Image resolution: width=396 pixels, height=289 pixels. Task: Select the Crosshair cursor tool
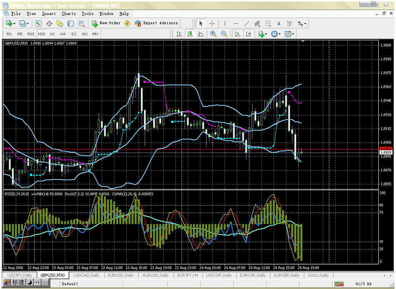(211, 23)
